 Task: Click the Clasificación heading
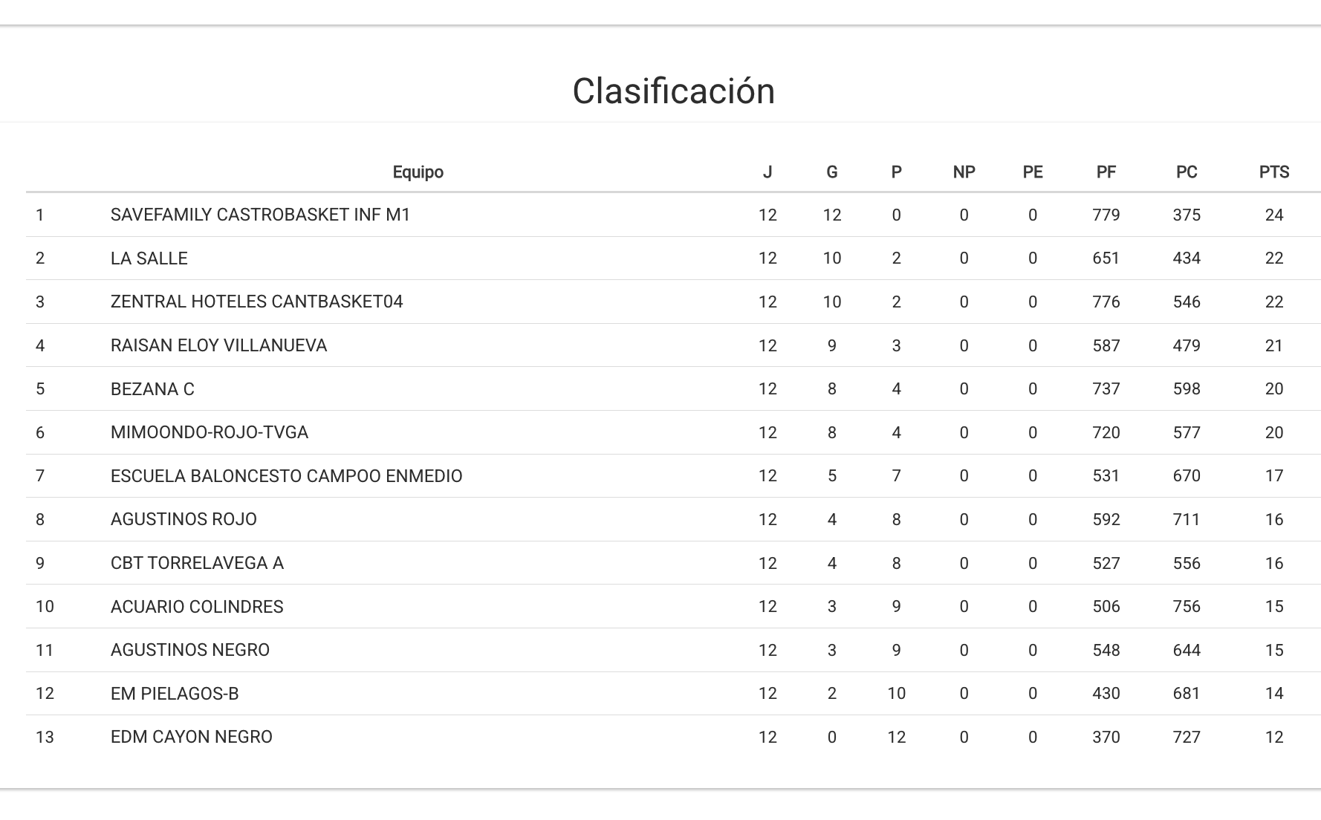click(x=673, y=91)
